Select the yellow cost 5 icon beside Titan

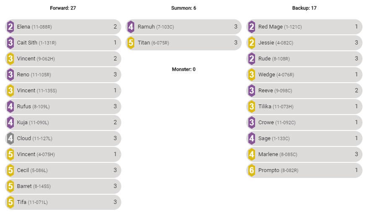pos(131,43)
